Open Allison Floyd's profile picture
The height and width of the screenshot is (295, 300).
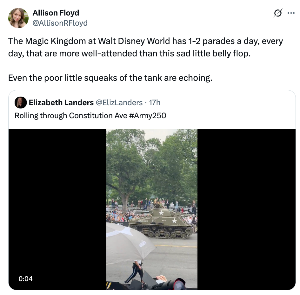coord(18,18)
